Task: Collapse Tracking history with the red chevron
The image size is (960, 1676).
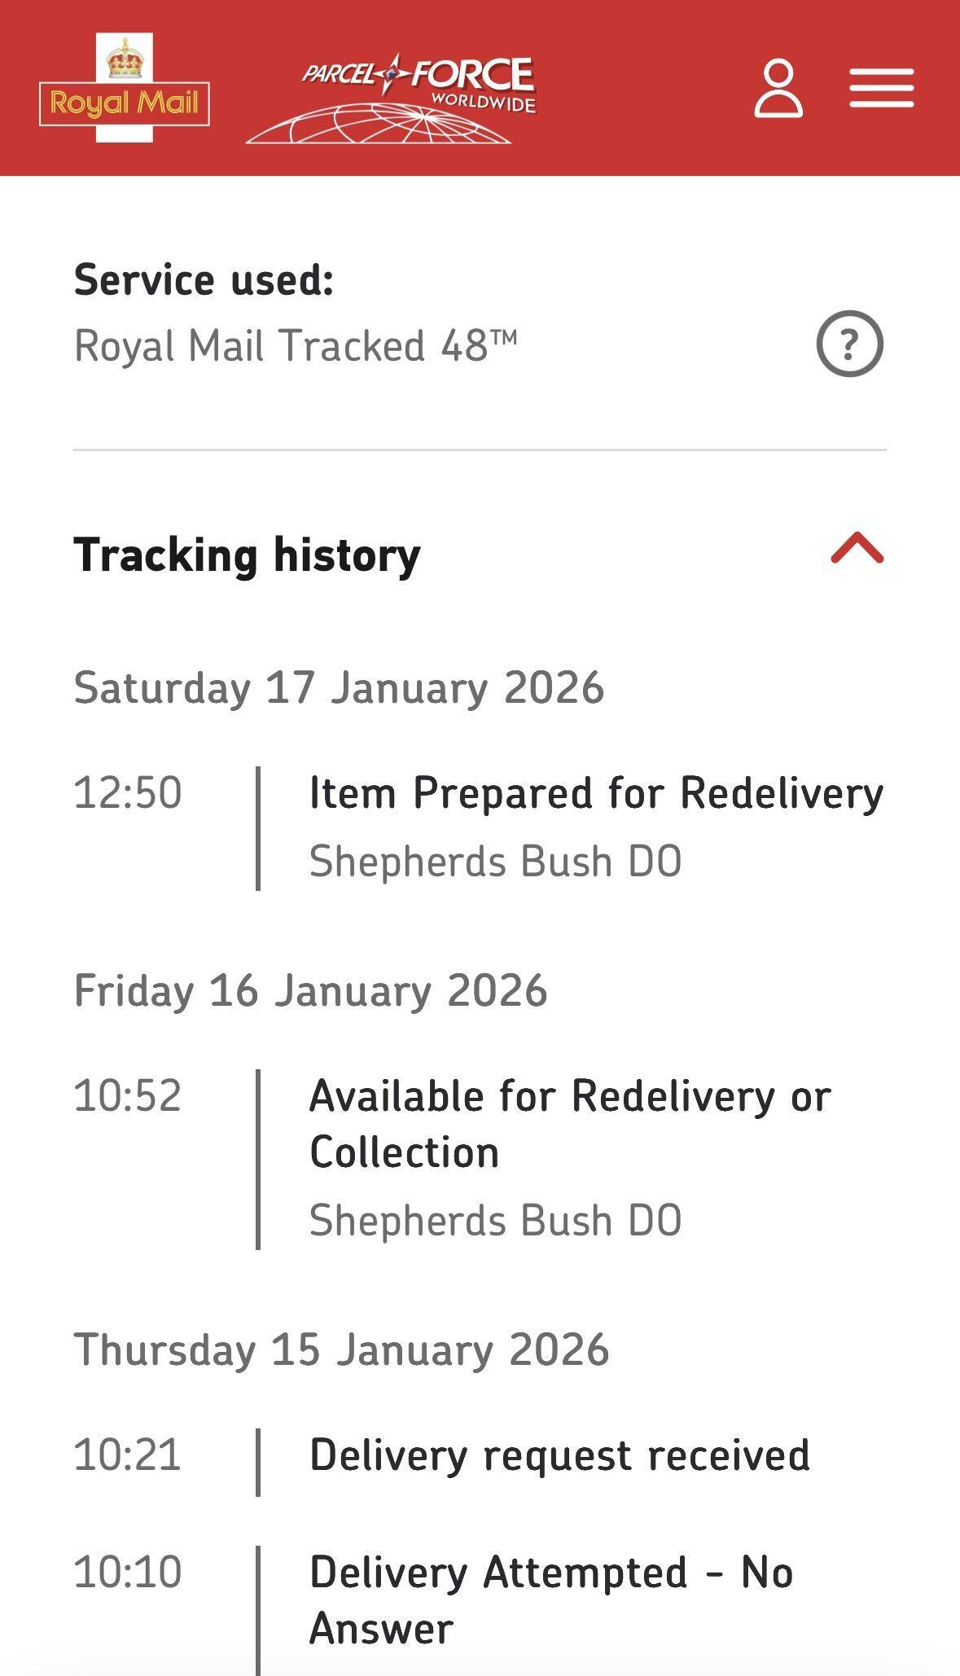Action: coord(857,549)
